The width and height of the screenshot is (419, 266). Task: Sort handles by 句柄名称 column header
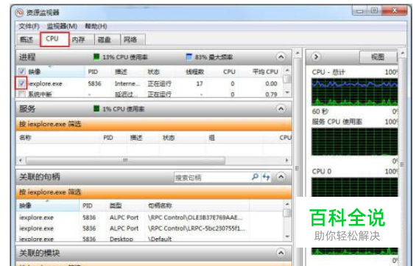[x=160, y=206]
